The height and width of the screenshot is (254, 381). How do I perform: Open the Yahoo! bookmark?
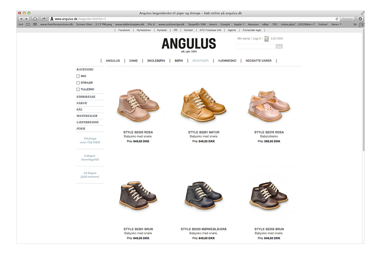coord(323,24)
